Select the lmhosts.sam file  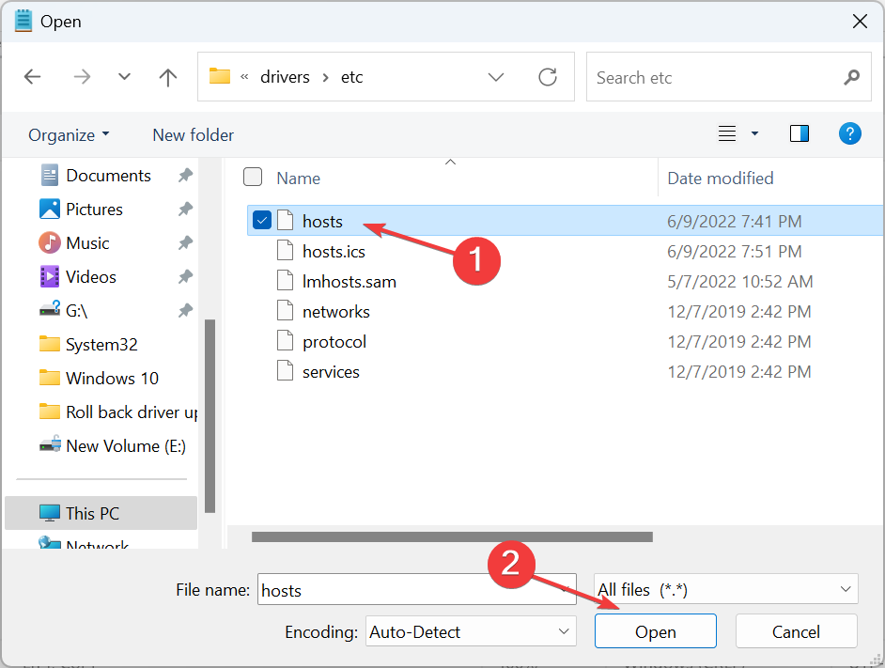pyautogui.click(x=349, y=281)
